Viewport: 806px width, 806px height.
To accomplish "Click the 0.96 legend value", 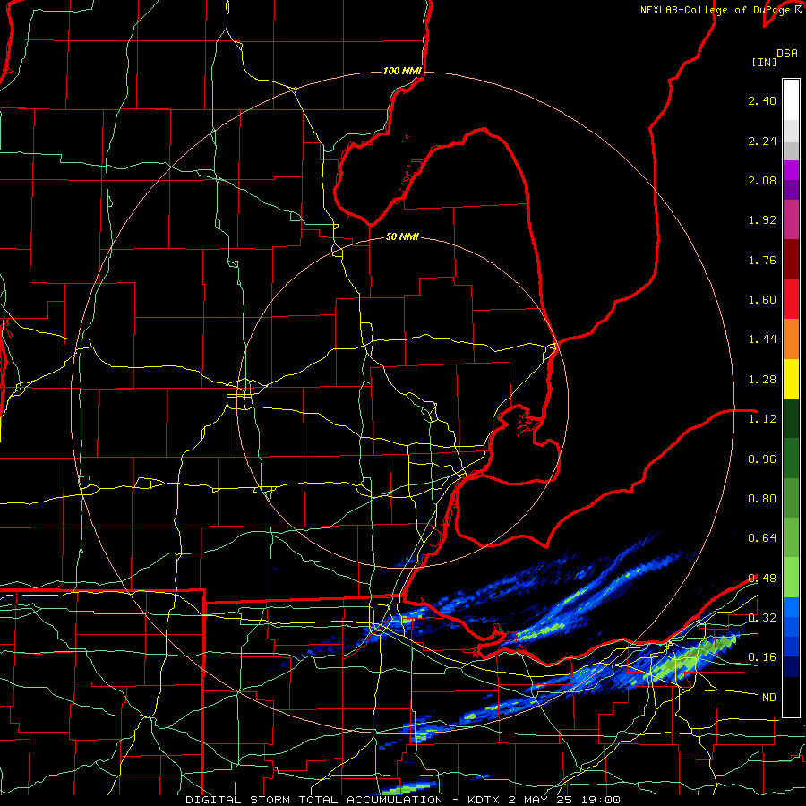I will (762, 459).
